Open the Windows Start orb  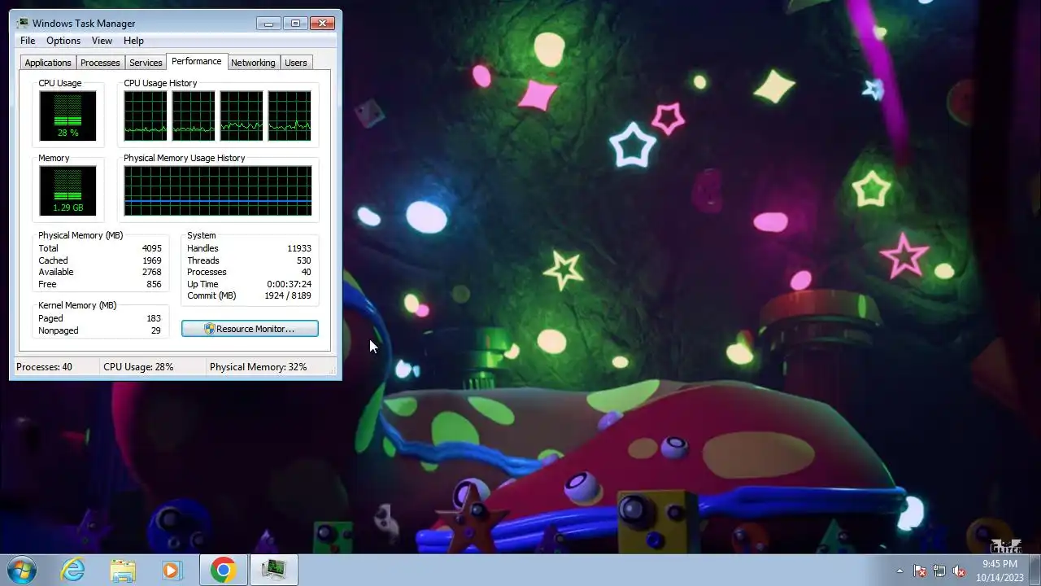[22, 570]
